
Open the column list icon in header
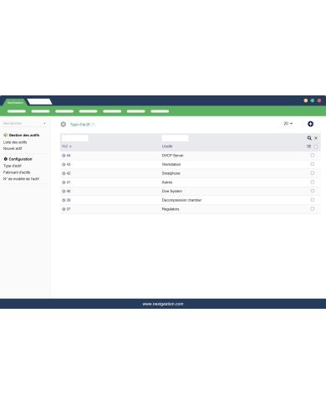click(308, 146)
